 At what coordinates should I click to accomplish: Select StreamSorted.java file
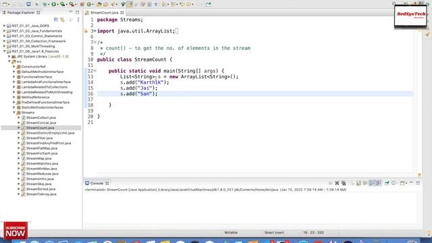coord(40,189)
